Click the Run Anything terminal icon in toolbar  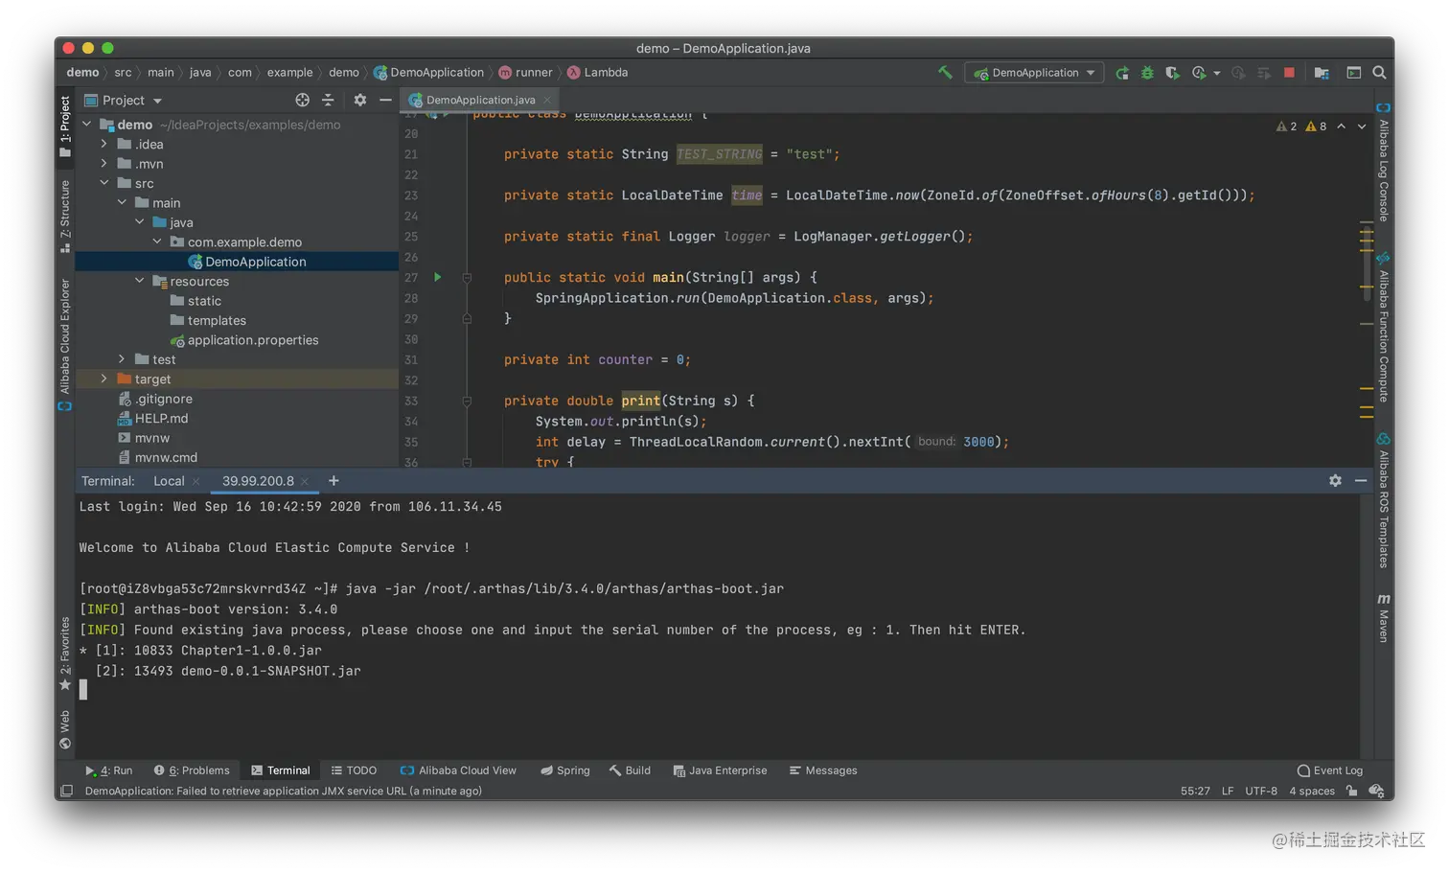[x=1354, y=73]
